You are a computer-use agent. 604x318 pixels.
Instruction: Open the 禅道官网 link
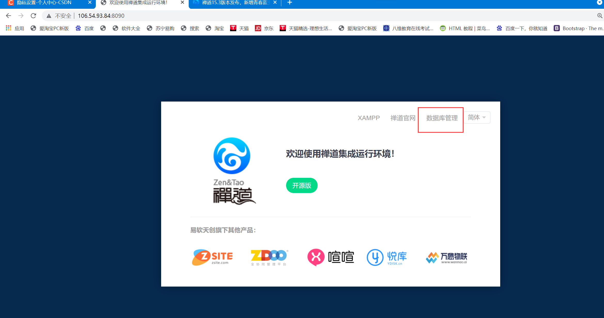click(403, 118)
